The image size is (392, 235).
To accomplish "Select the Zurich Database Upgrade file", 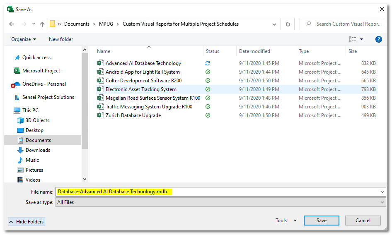I will coord(133,115).
